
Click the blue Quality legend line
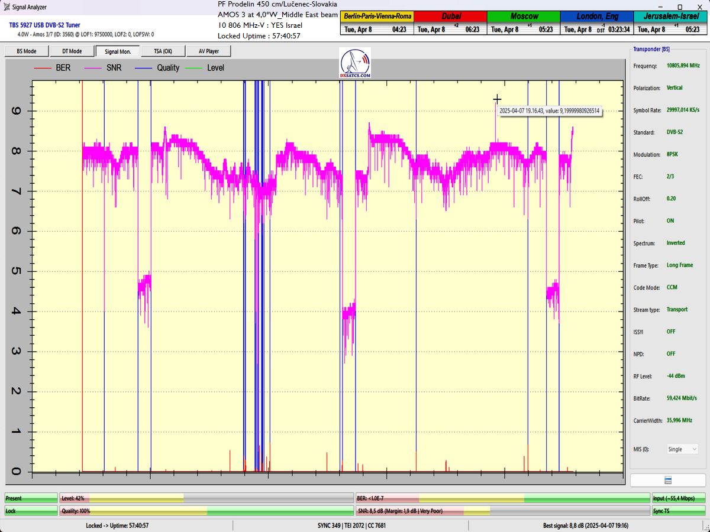tap(144, 68)
